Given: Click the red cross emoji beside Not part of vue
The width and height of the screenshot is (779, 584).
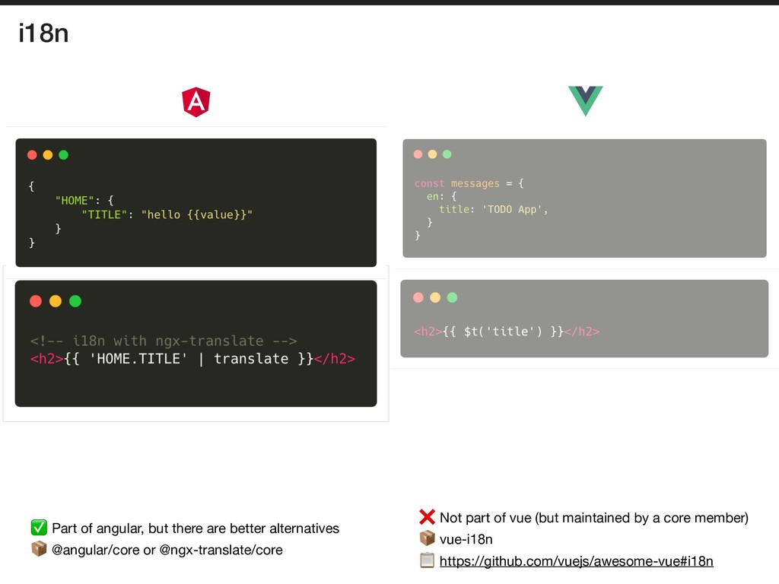Looking at the screenshot, I should [x=427, y=517].
